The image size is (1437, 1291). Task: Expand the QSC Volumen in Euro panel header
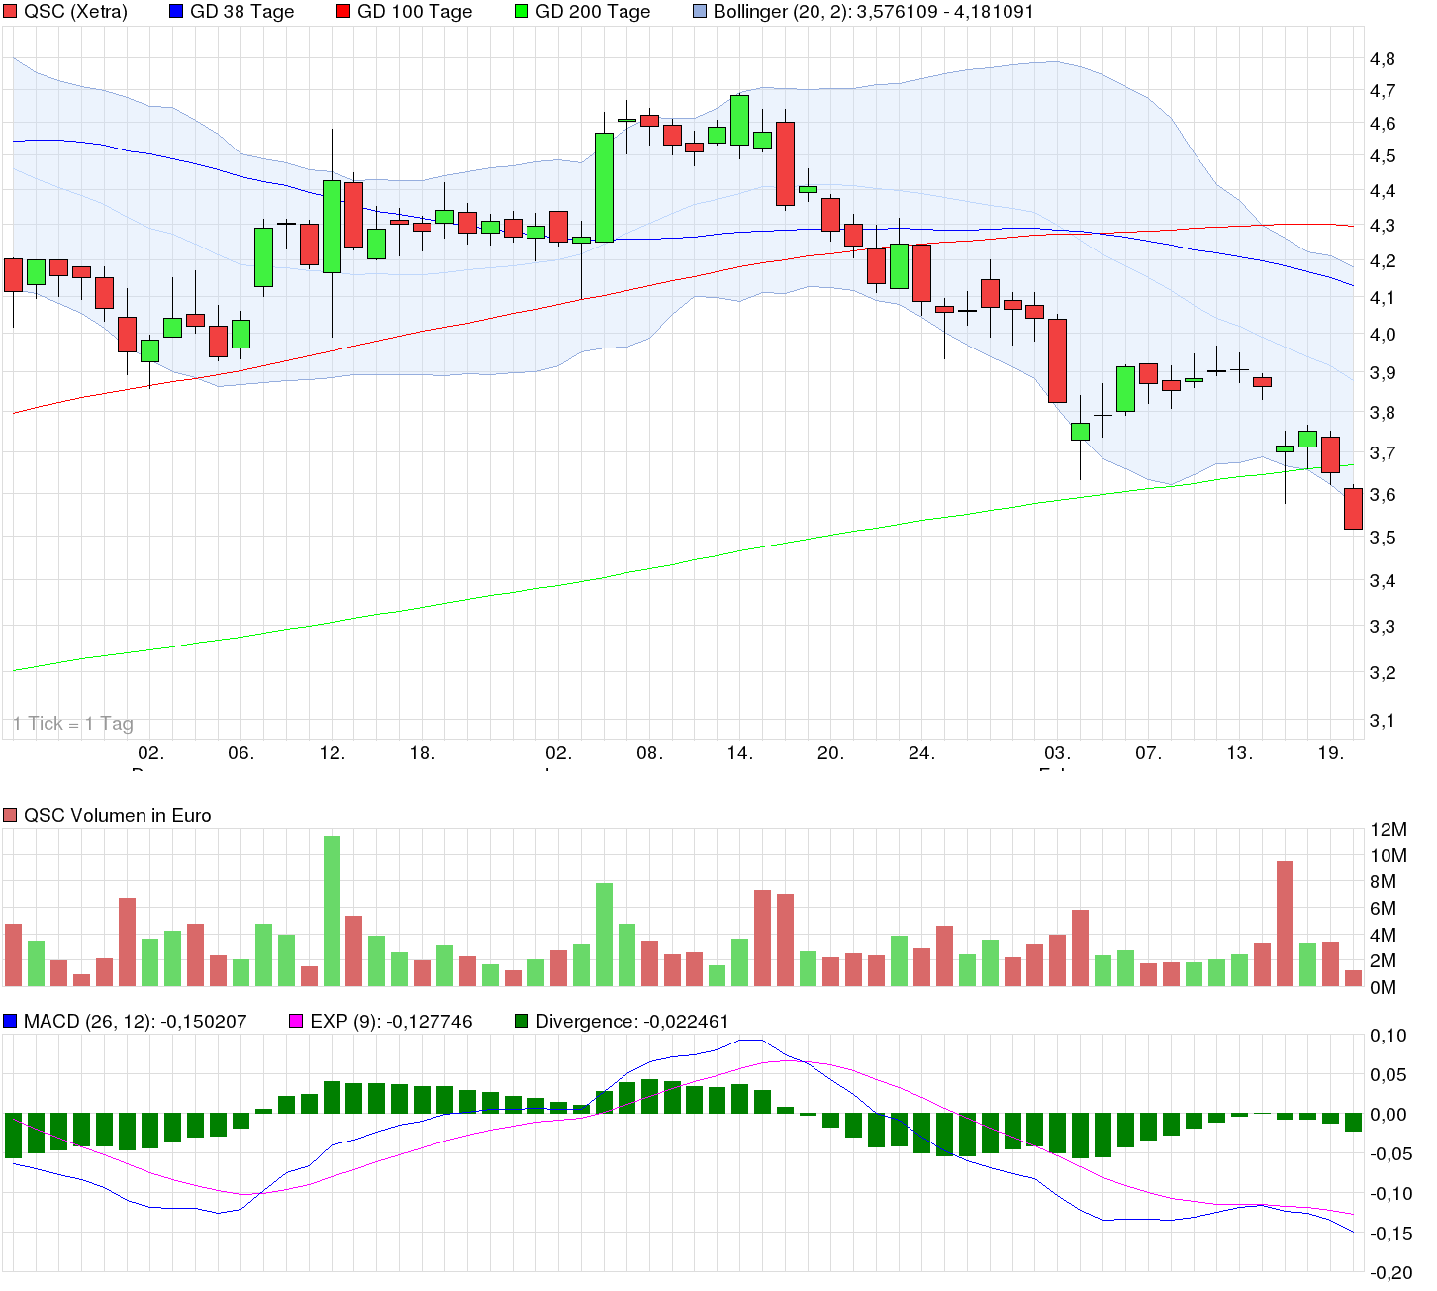point(119,816)
